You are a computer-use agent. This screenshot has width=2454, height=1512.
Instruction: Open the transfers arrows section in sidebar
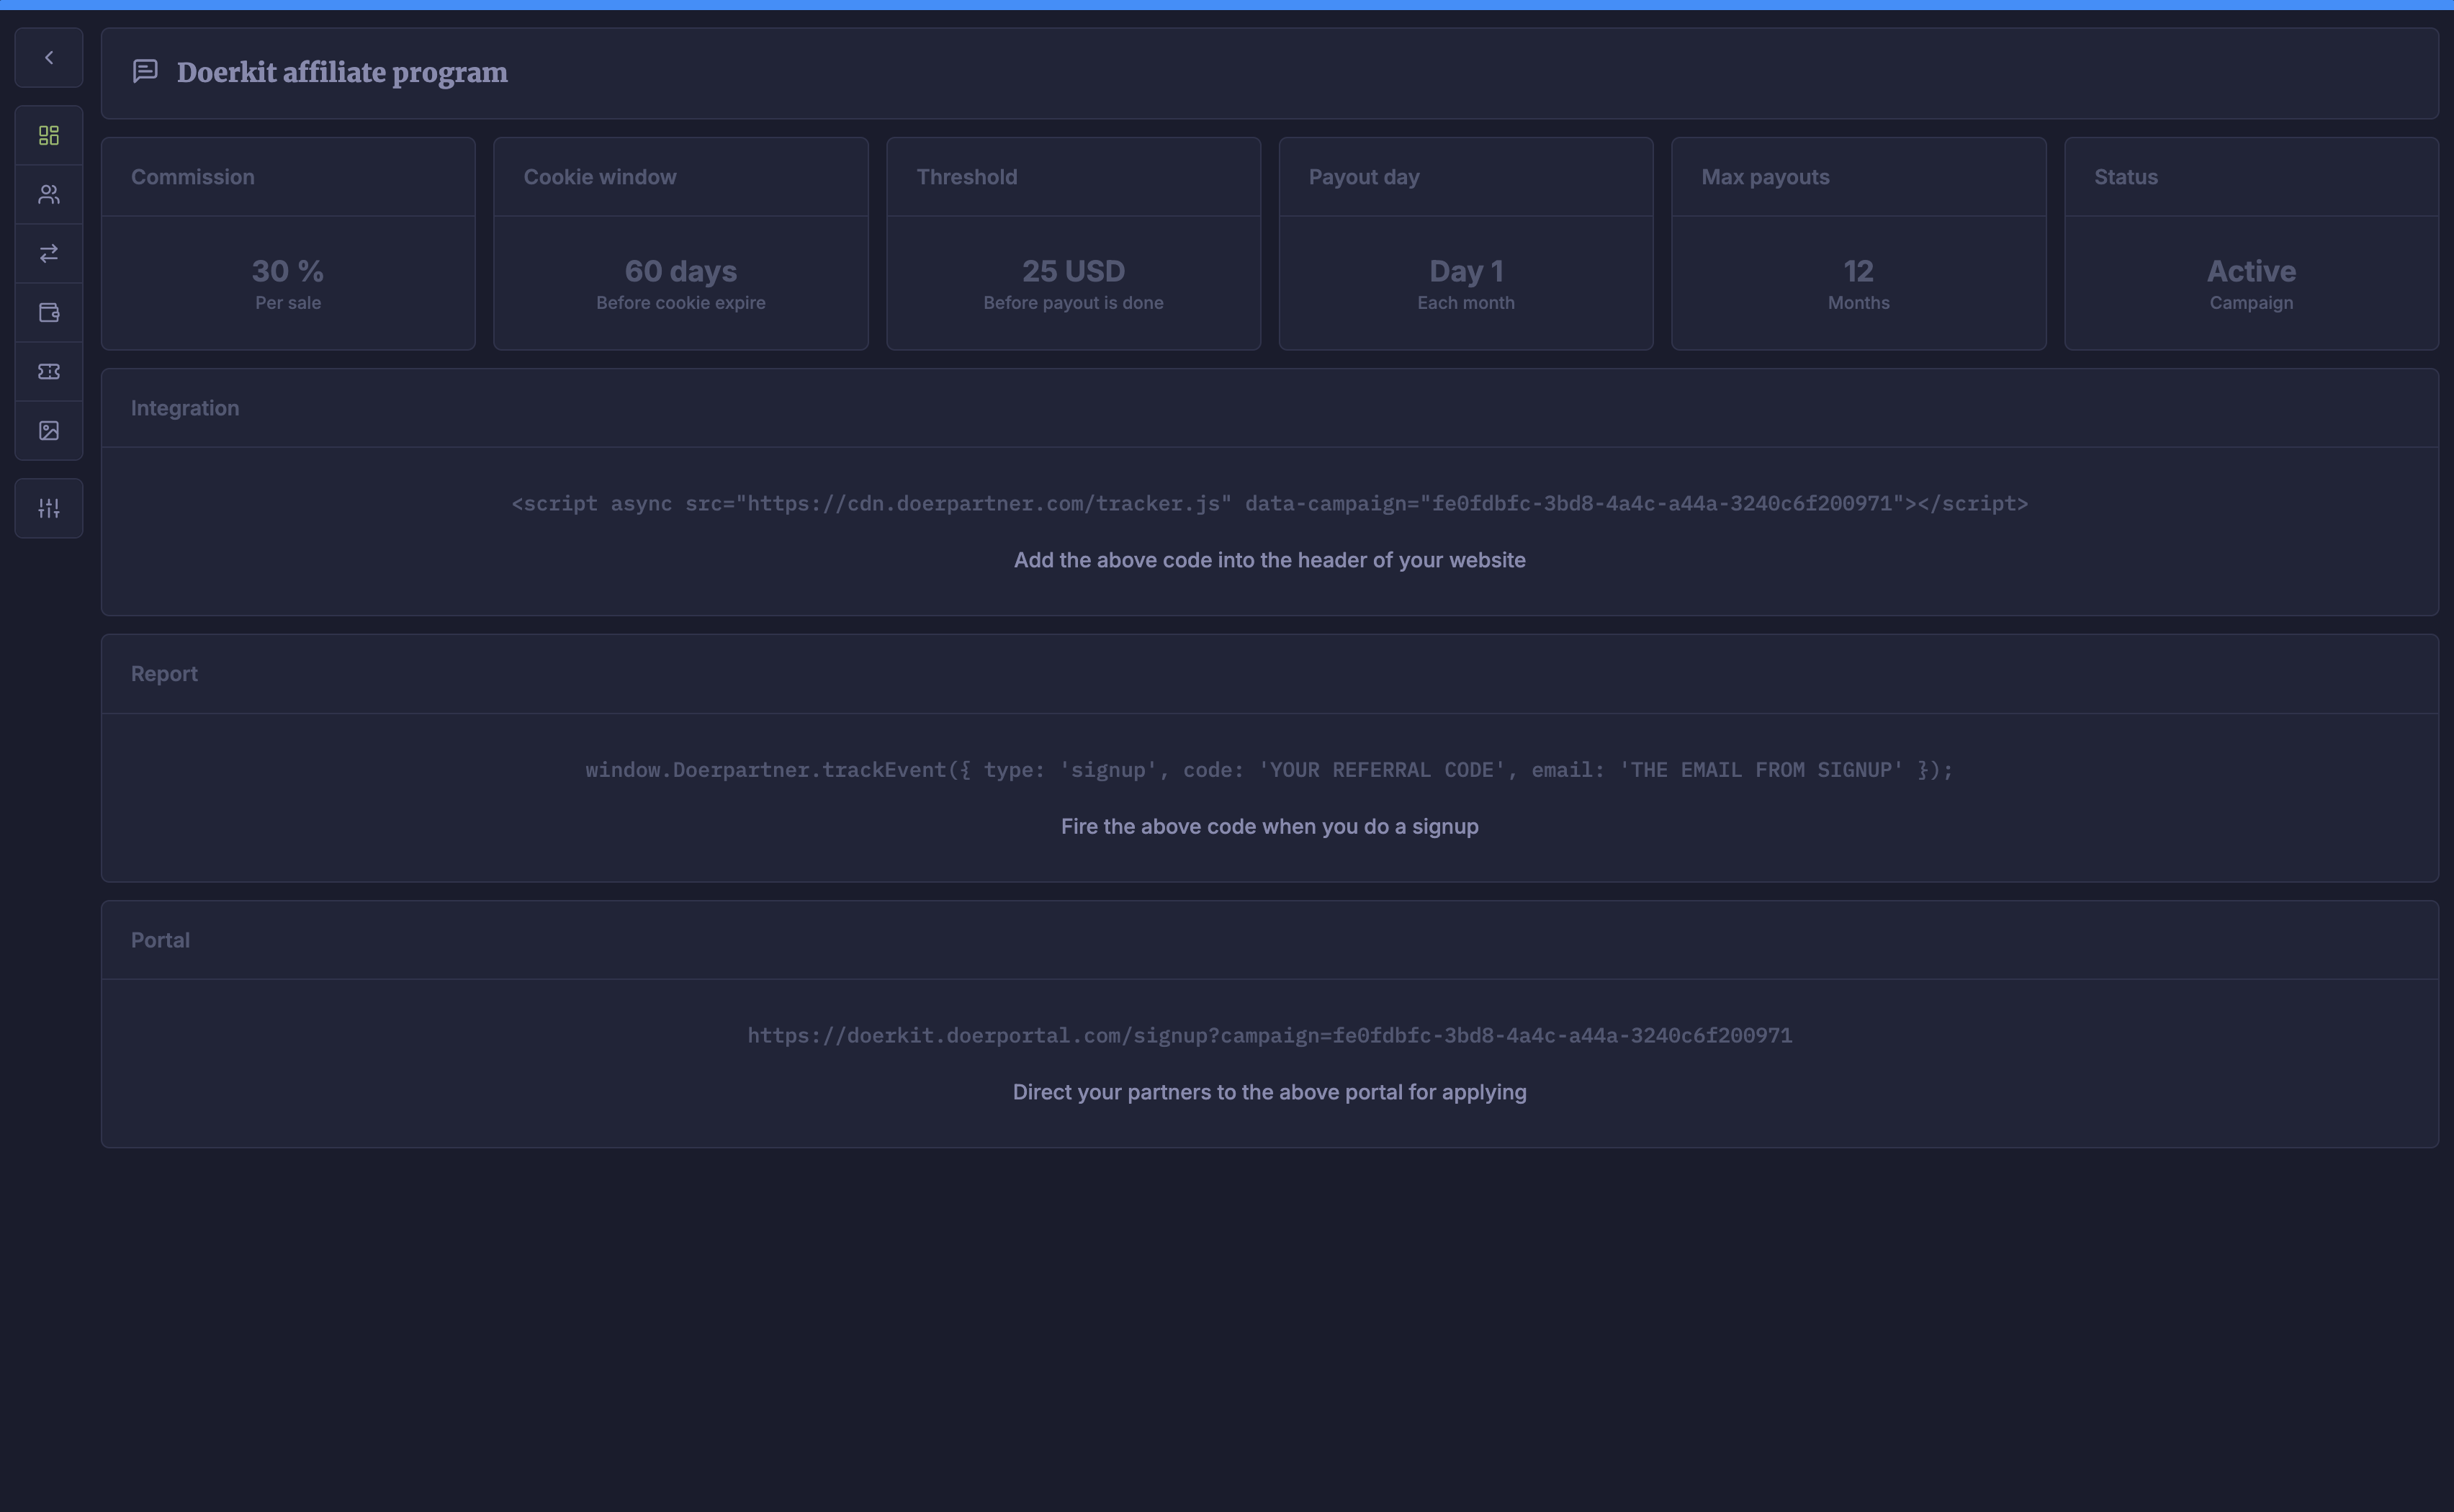point(49,253)
